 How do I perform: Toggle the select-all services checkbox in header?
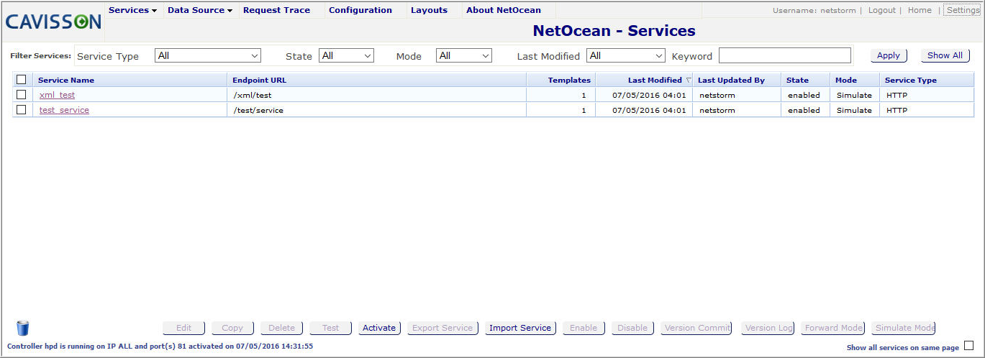[x=22, y=80]
